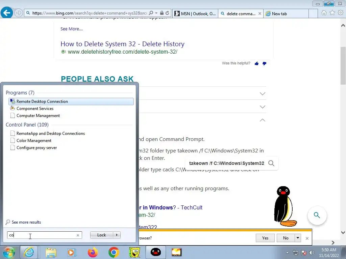Screen dimensions: 346x259
Task: Open How to Delete System 32 link
Action: [122, 44]
